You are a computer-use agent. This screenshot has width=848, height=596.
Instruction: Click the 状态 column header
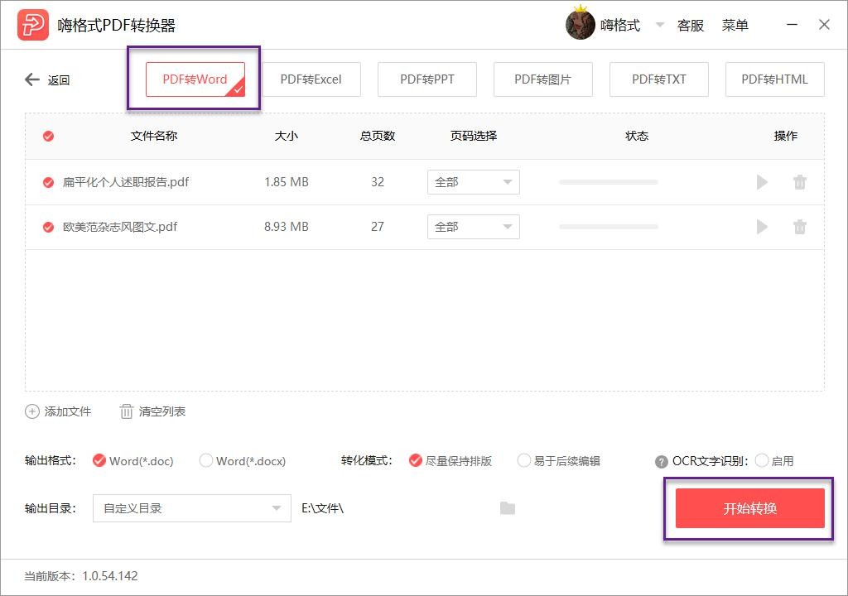[x=637, y=136]
